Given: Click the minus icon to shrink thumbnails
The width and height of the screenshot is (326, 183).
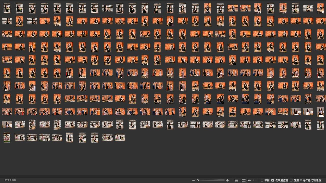Looking at the screenshot, I should pos(194,180).
